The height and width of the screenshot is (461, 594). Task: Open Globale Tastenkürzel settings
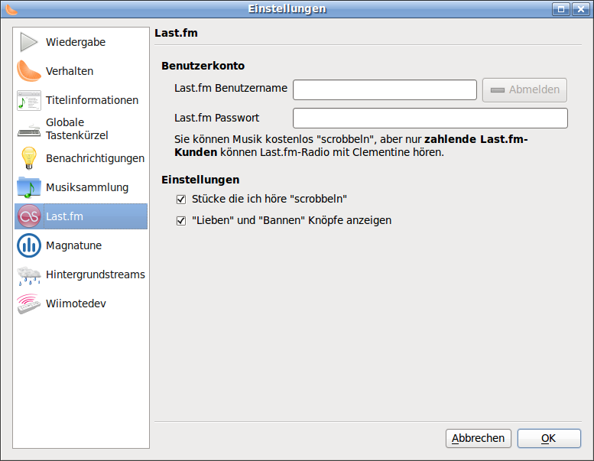click(x=81, y=128)
